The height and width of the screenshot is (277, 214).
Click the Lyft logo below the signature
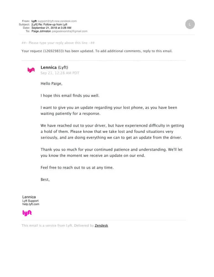pyautogui.click(x=27, y=213)
